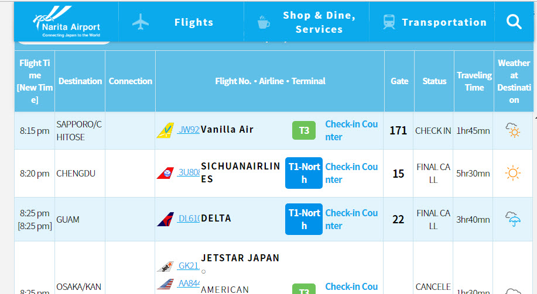The width and height of the screenshot is (537, 294).
Task: Click the Jetstar Japan airline logo
Action: click(x=165, y=267)
